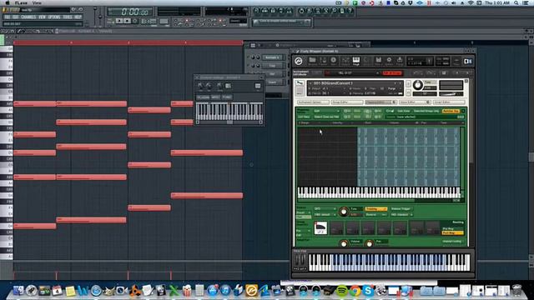This screenshot has height=300, width=534.
Task: Open the Kontakt Browse folder icon
Action: click(x=312, y=61)
